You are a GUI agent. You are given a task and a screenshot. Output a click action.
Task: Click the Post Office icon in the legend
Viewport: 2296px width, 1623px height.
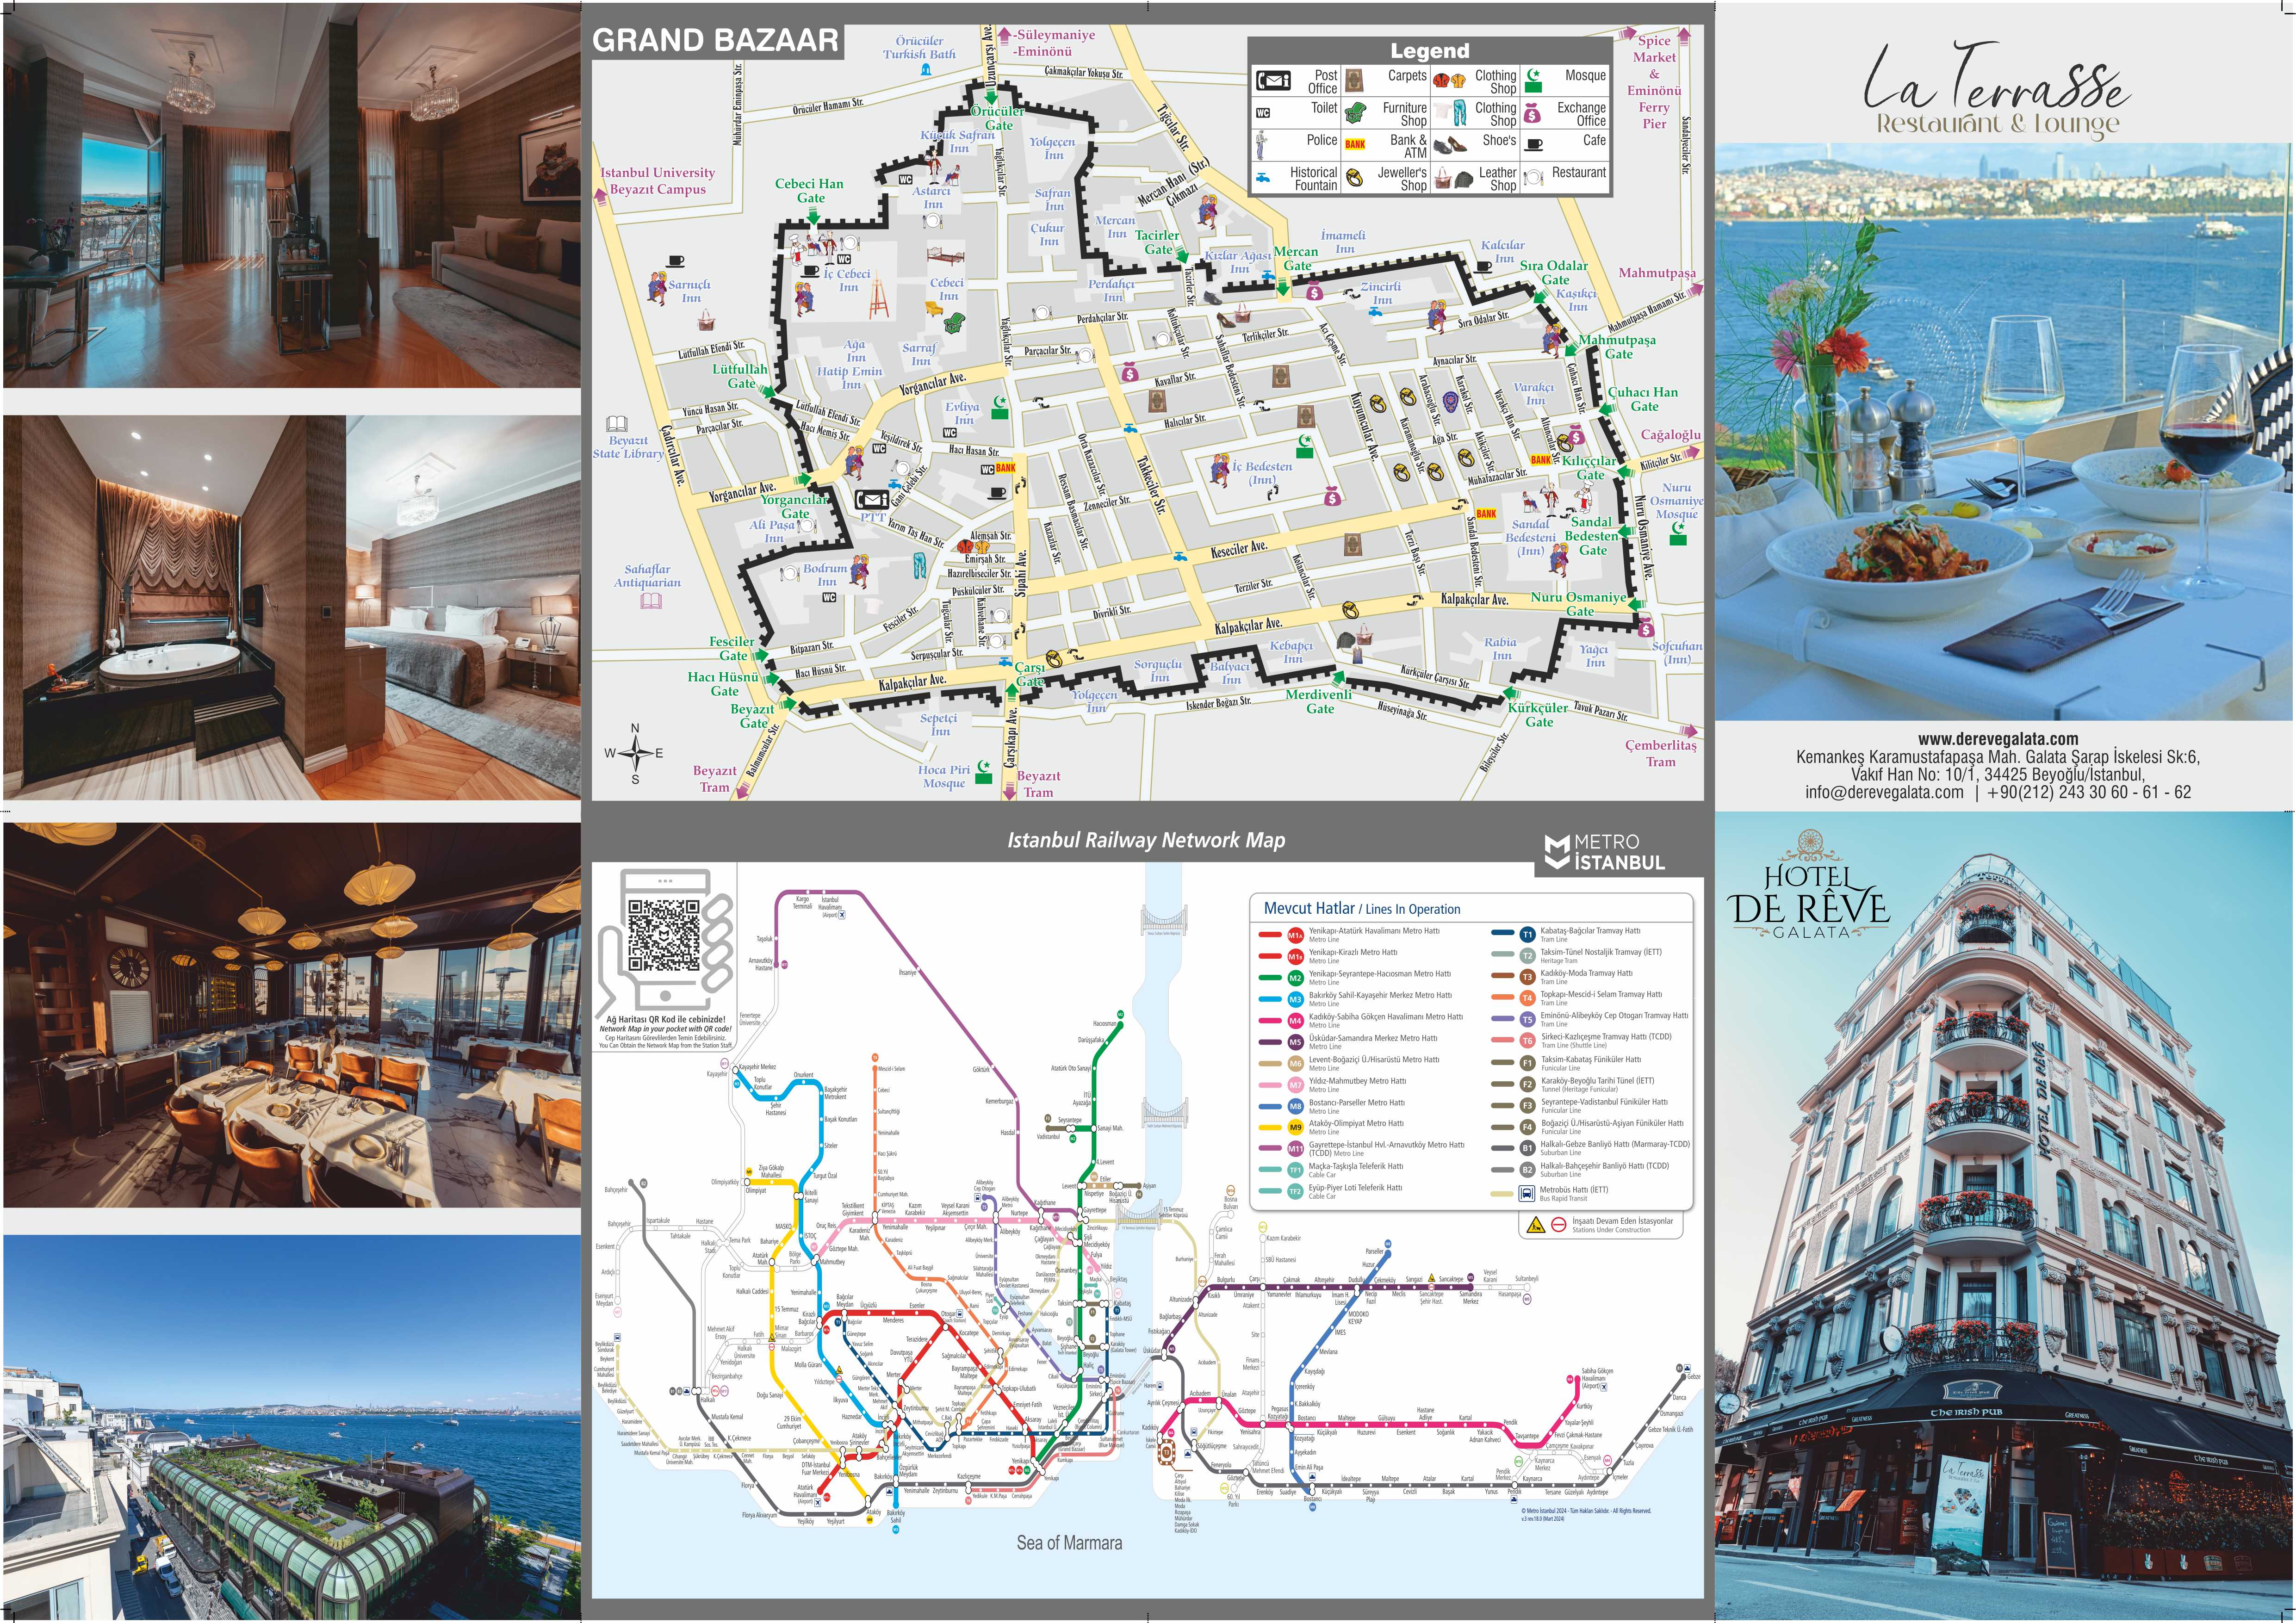point(1273,82)
